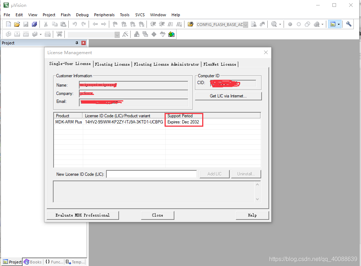The height and width of the screenshot is (266, 361).
Task: Build target files icon
Action: pyautogui.click(x=17, y=34)
